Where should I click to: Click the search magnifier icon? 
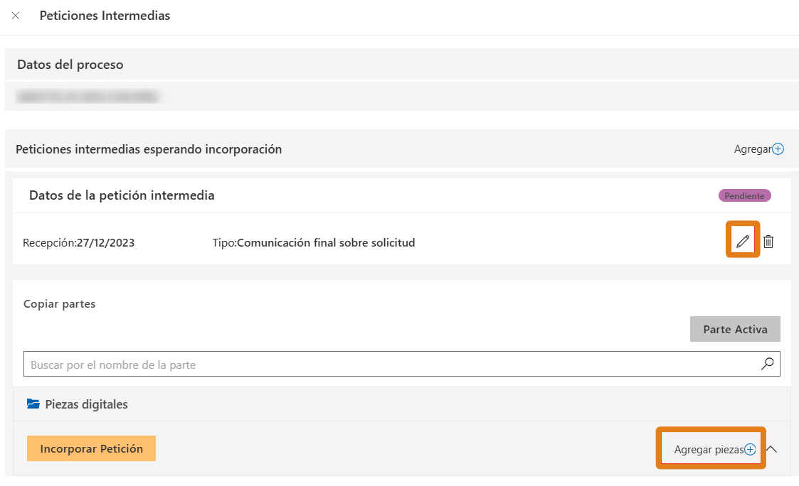point(768,364)
